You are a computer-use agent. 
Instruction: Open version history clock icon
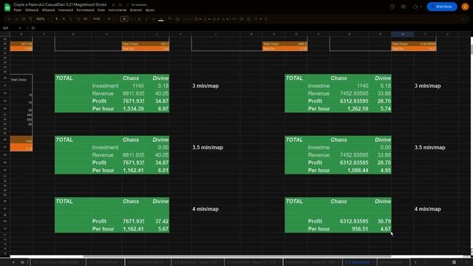(x=392, y=7)
